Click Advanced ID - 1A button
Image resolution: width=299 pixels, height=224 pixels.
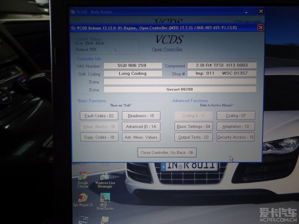point(141,127)
